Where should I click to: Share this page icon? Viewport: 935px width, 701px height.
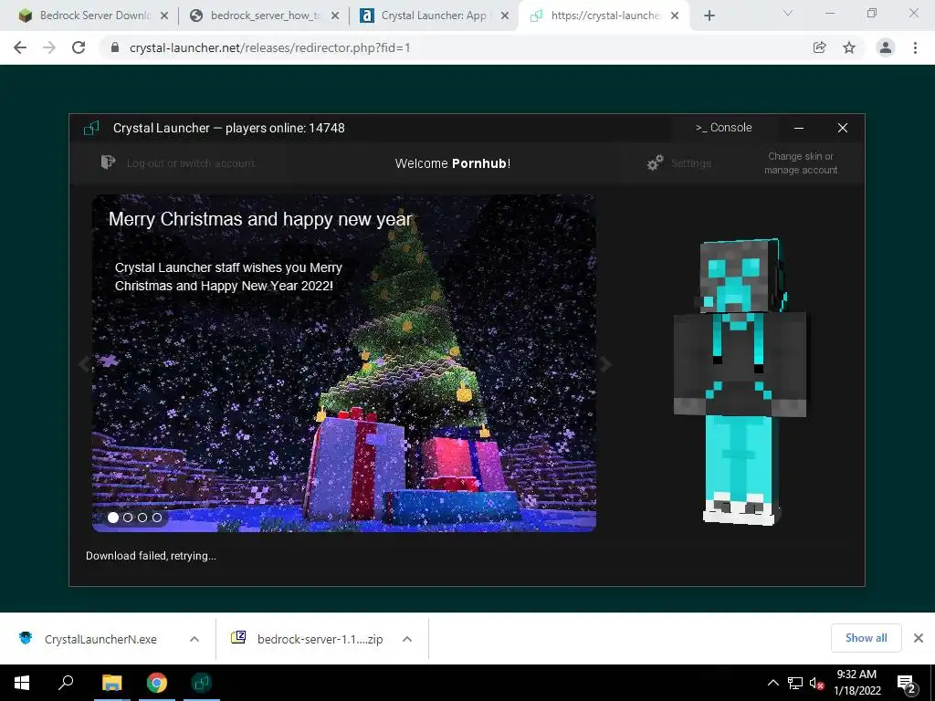point(820,47)
